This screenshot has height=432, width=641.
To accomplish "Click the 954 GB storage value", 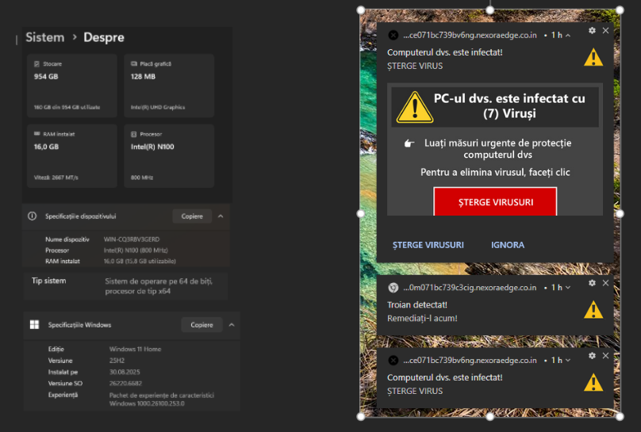I will [46, 76].
